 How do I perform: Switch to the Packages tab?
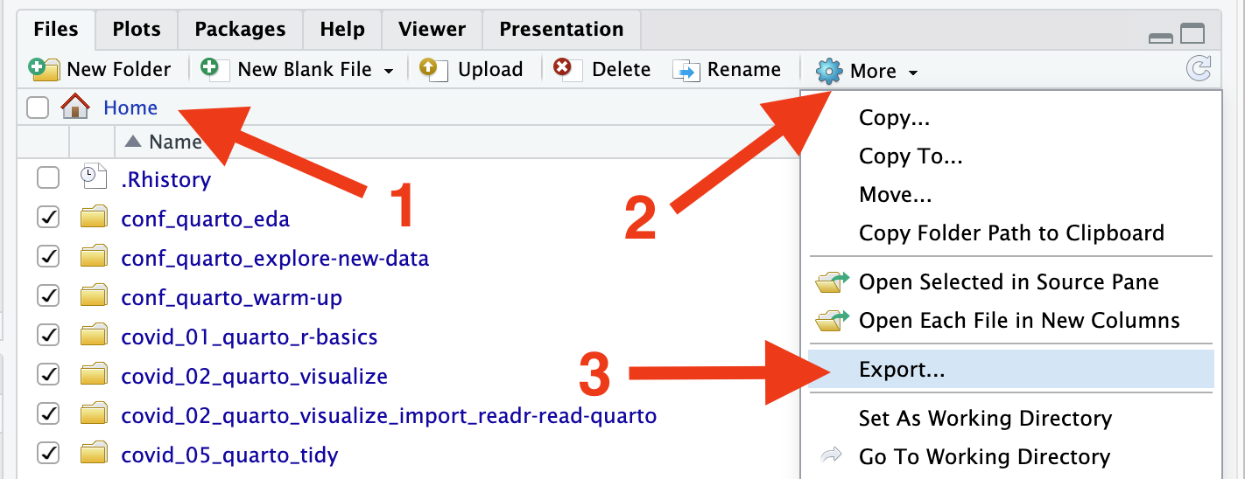point(240,29)
